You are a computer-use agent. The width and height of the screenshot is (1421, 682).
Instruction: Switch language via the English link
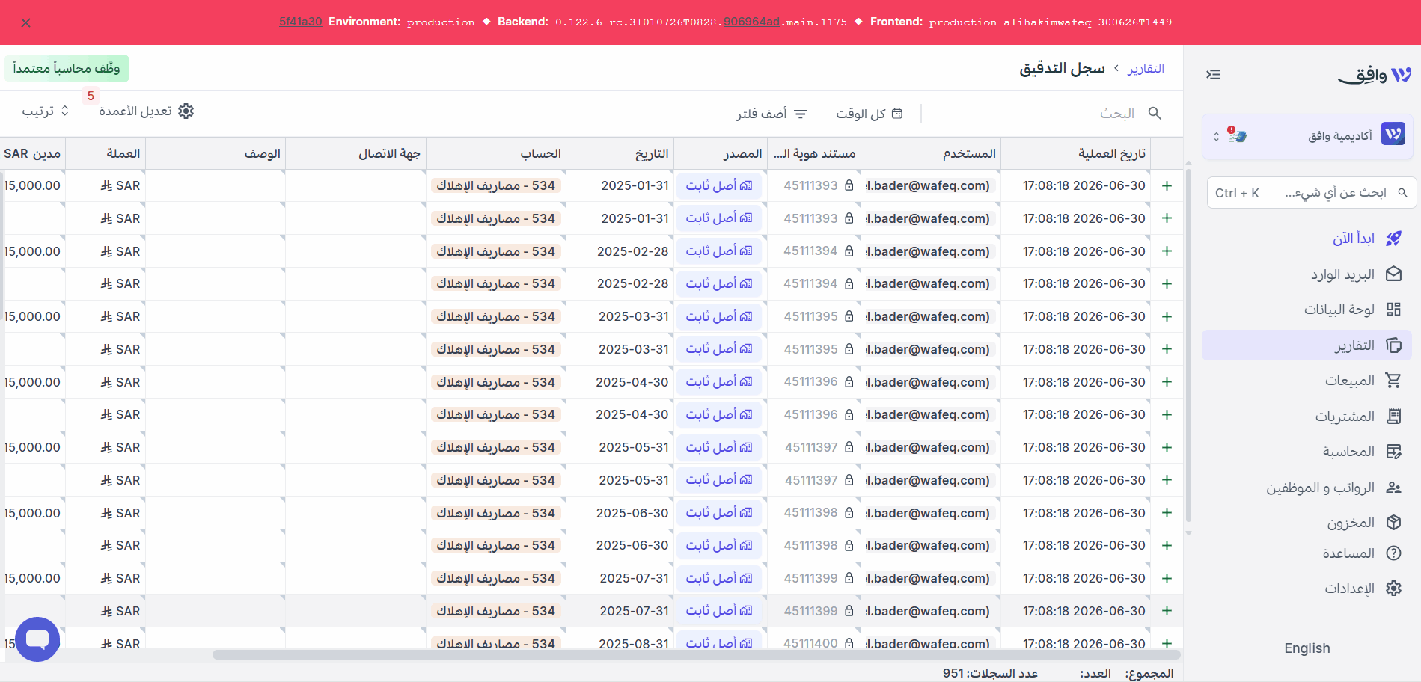[1307, 648]
